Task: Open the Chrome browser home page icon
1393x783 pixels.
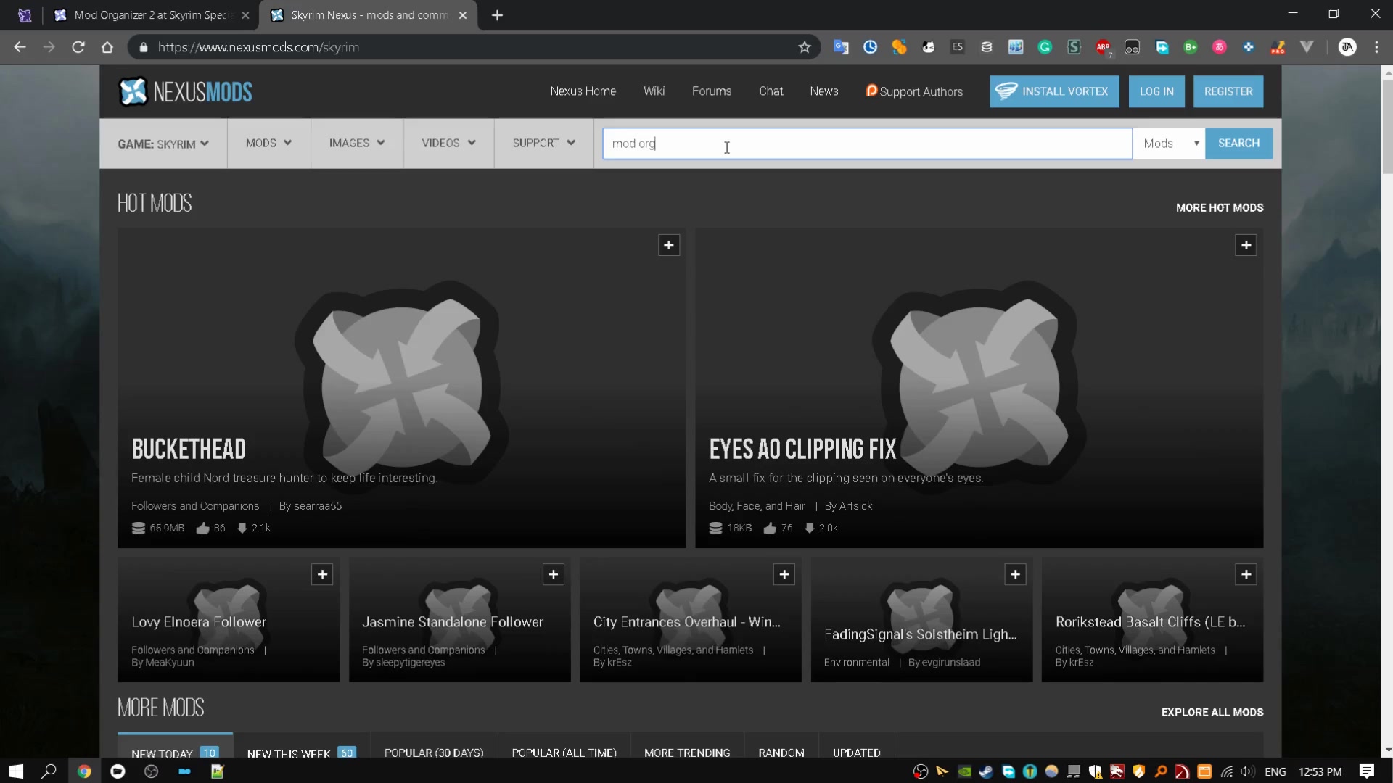Action: click(x=107, y=47)
